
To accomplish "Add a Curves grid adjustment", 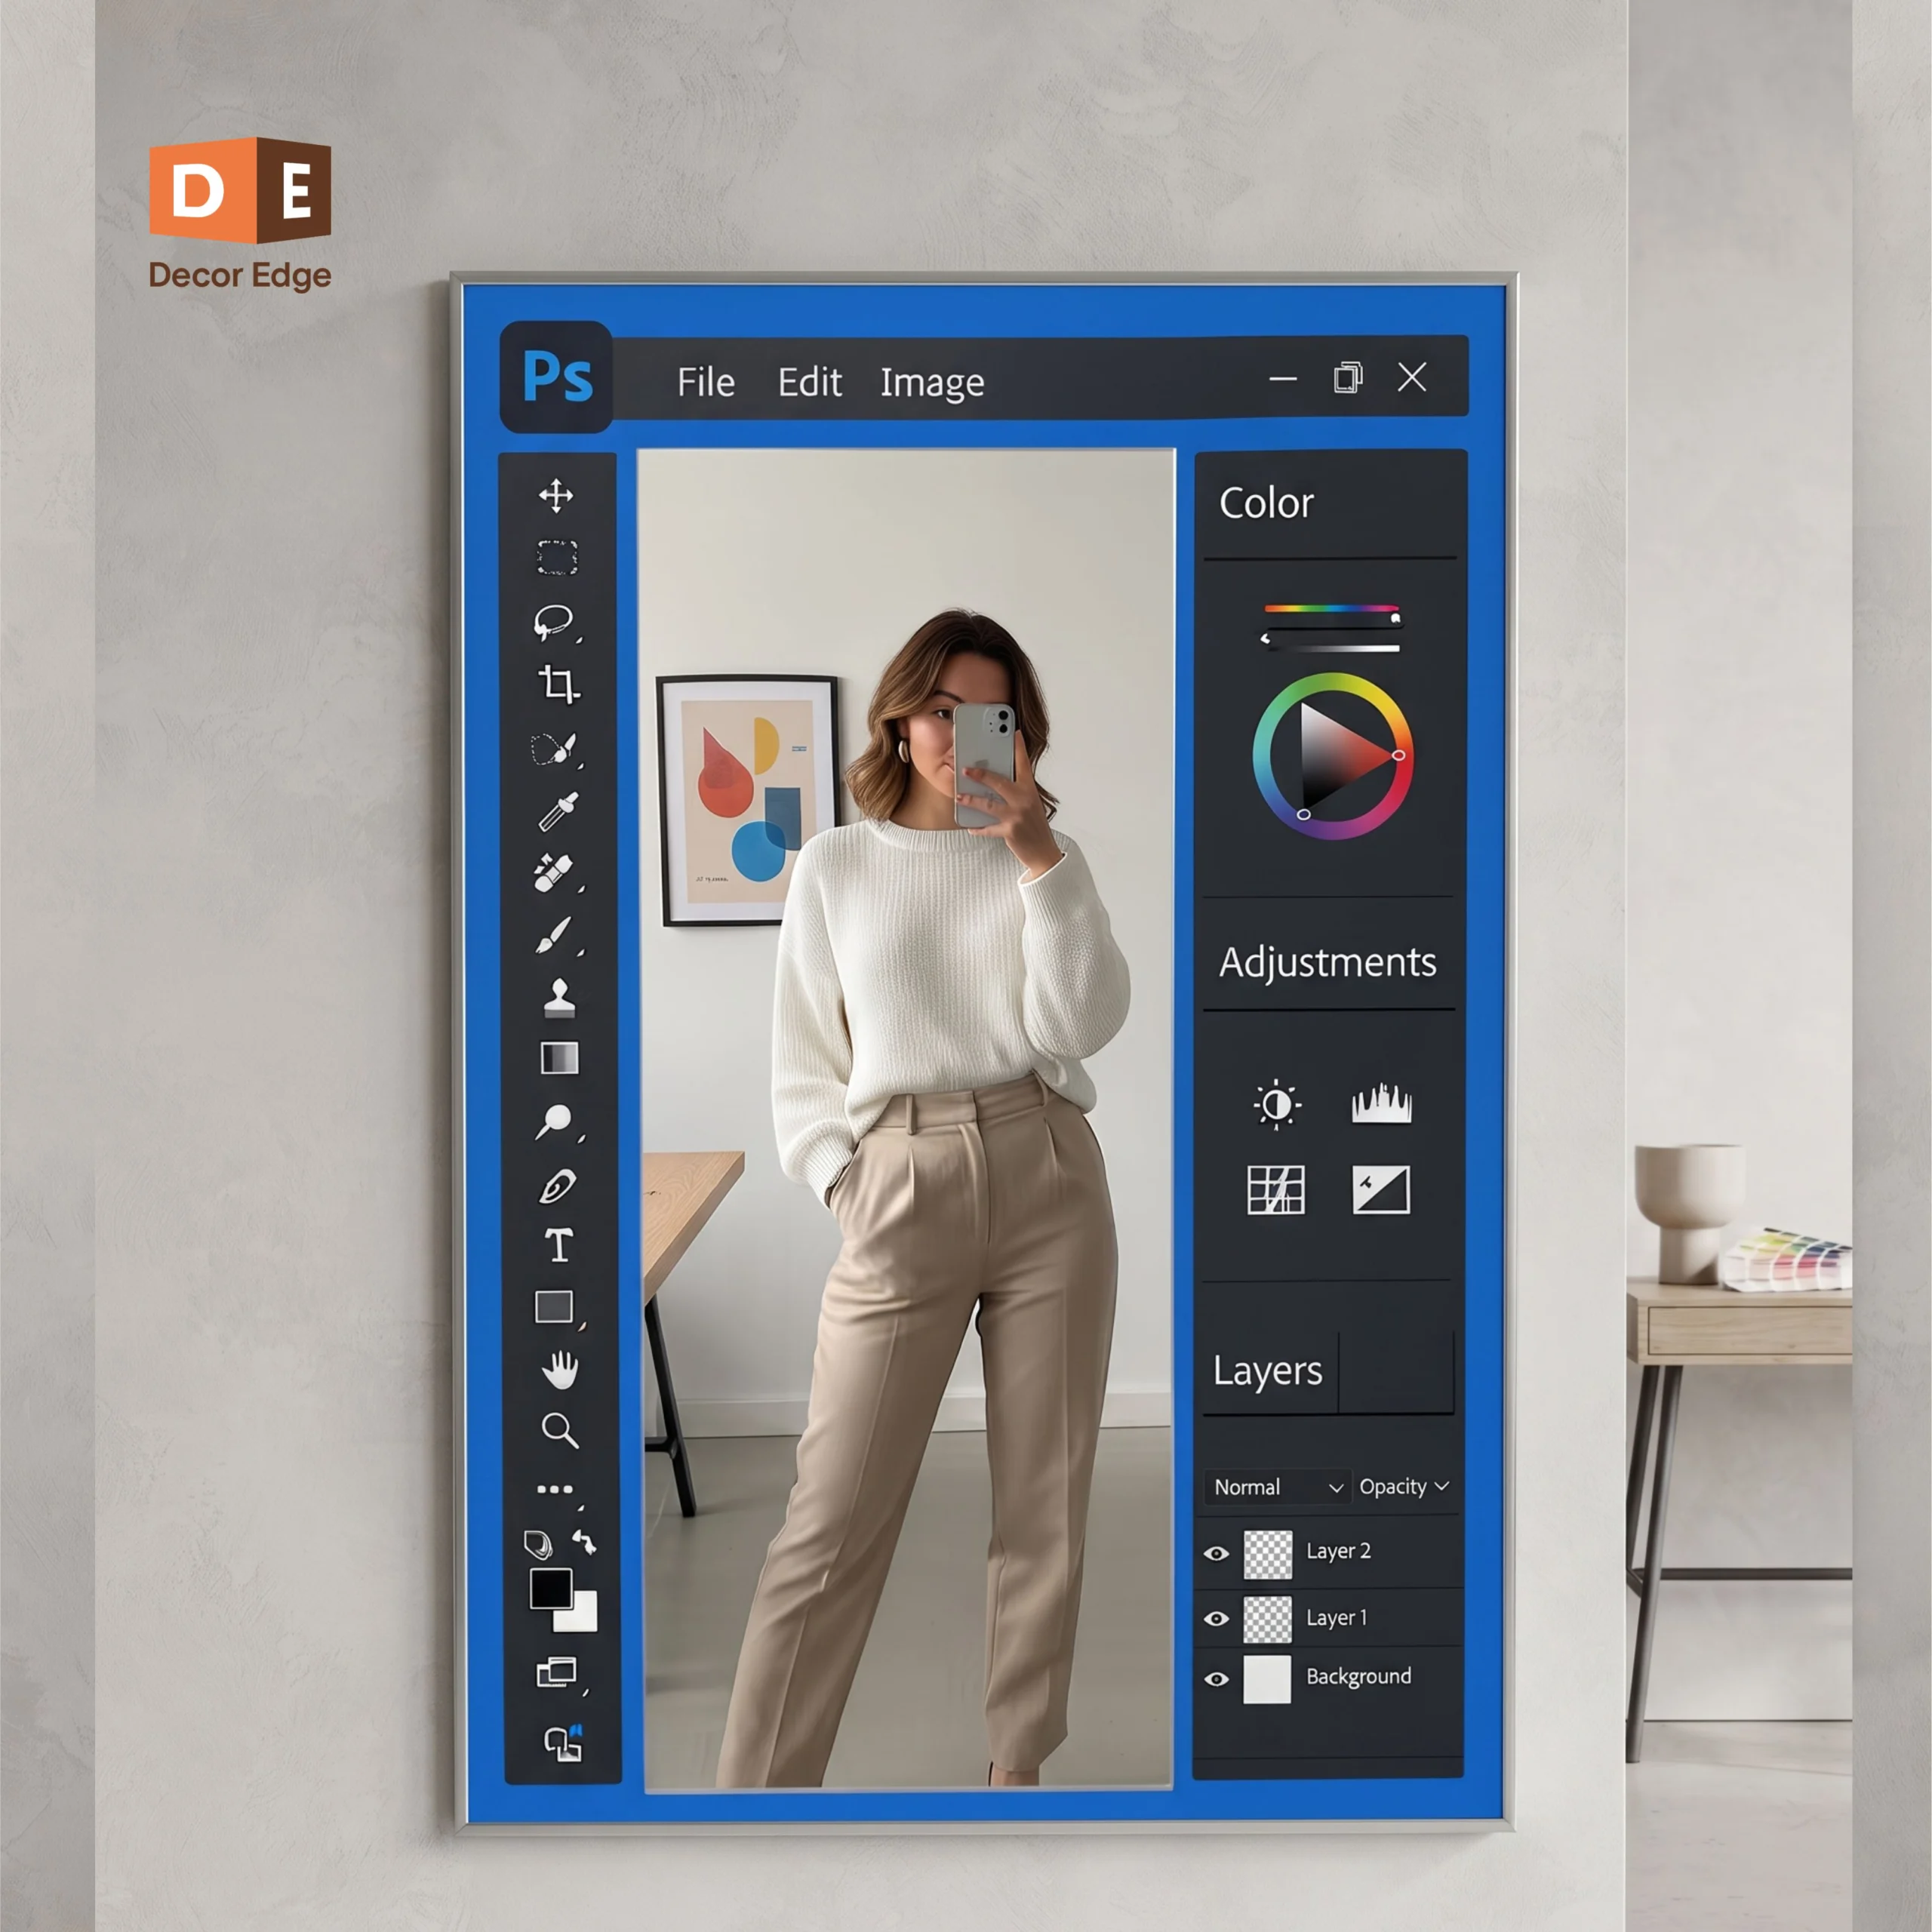I will point(1276,1190).
